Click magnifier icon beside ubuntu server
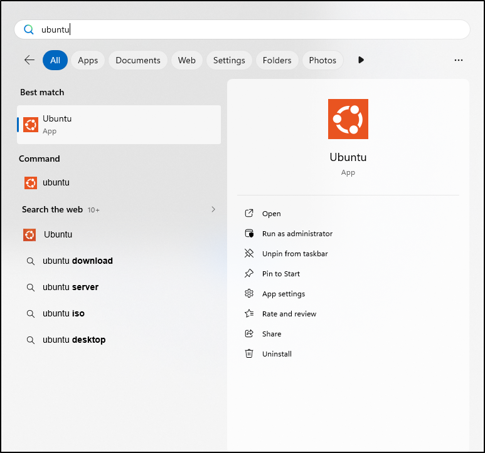Viewport: 485px width, 453px height. 30,288
